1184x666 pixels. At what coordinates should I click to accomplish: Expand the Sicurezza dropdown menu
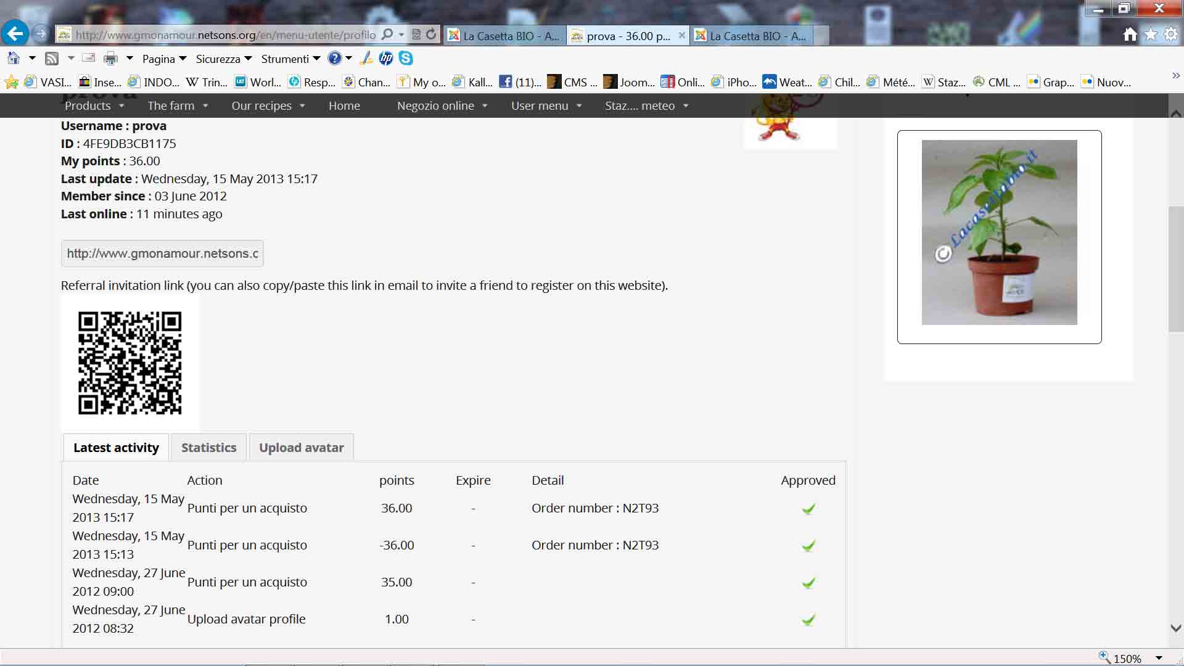pos(223,59)
